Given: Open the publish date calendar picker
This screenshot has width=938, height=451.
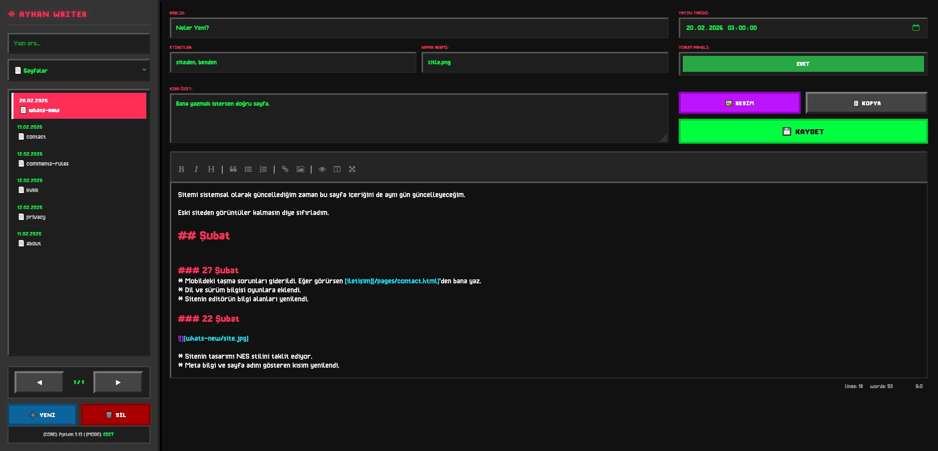Looking at the screenshot, I should point(916,28).
